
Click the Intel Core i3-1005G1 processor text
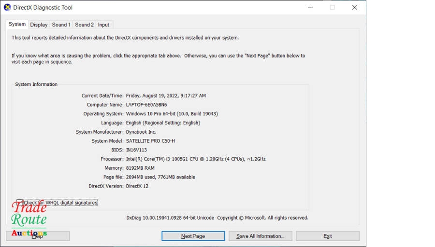(195, 159)
